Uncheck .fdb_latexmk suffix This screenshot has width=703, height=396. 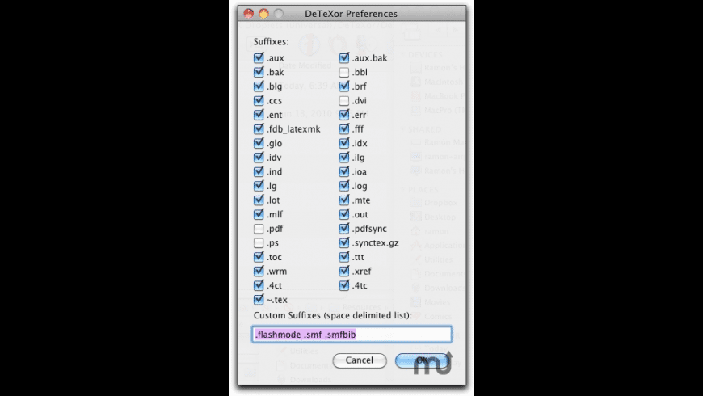[x=259, y=128]
